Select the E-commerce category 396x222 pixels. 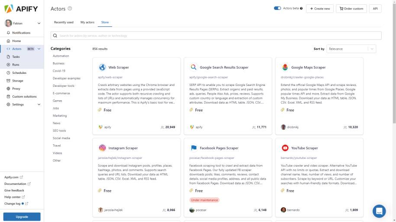pyautogui.click(x=61, y=93)
